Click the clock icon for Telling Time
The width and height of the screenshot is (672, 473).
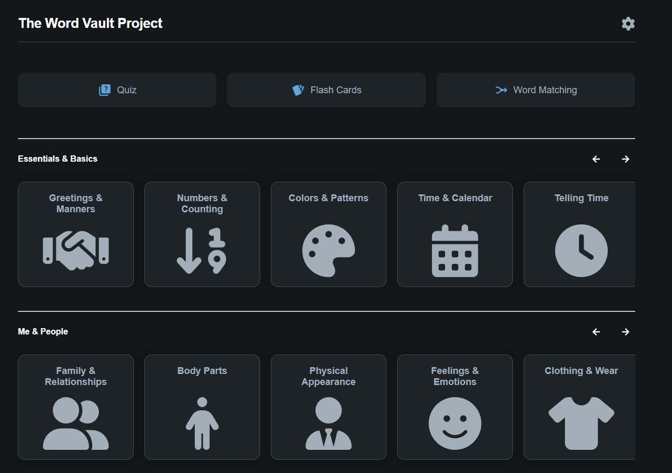581,251
